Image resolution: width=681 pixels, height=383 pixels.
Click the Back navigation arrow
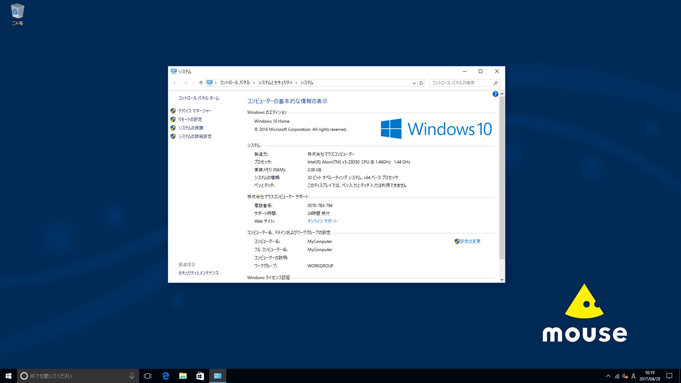[175, 83]
